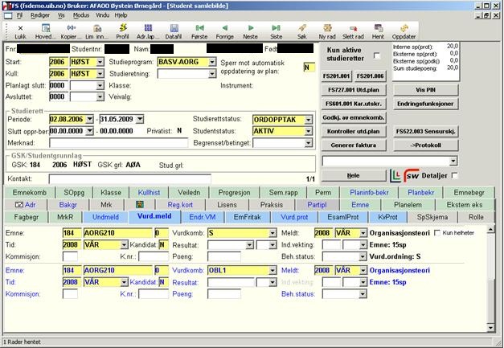Screen dimensions: 504x348
Task: Open the Start semester HØST dropdown
Action: [100, 62]
